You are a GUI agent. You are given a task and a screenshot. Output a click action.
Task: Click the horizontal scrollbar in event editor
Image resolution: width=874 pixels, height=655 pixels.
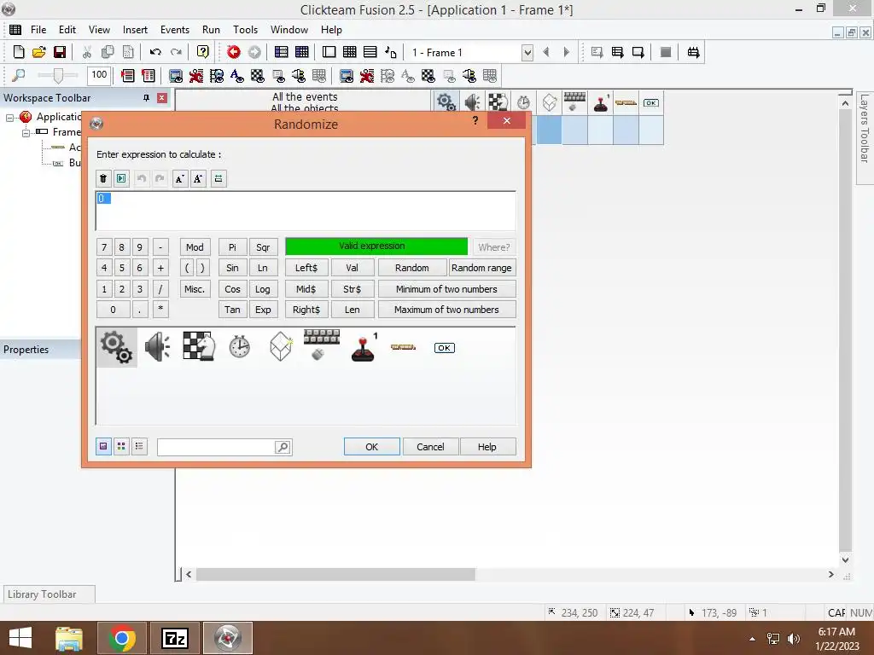335,574
